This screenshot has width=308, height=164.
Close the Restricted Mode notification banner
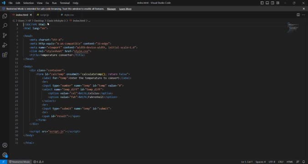pos(304,9)
